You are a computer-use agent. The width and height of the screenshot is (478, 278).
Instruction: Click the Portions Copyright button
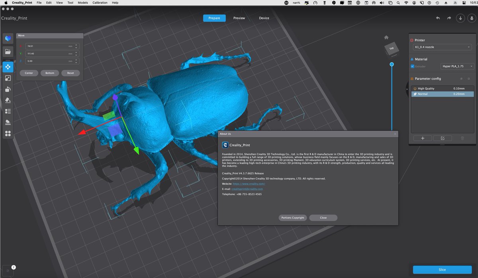coord(293,218)
